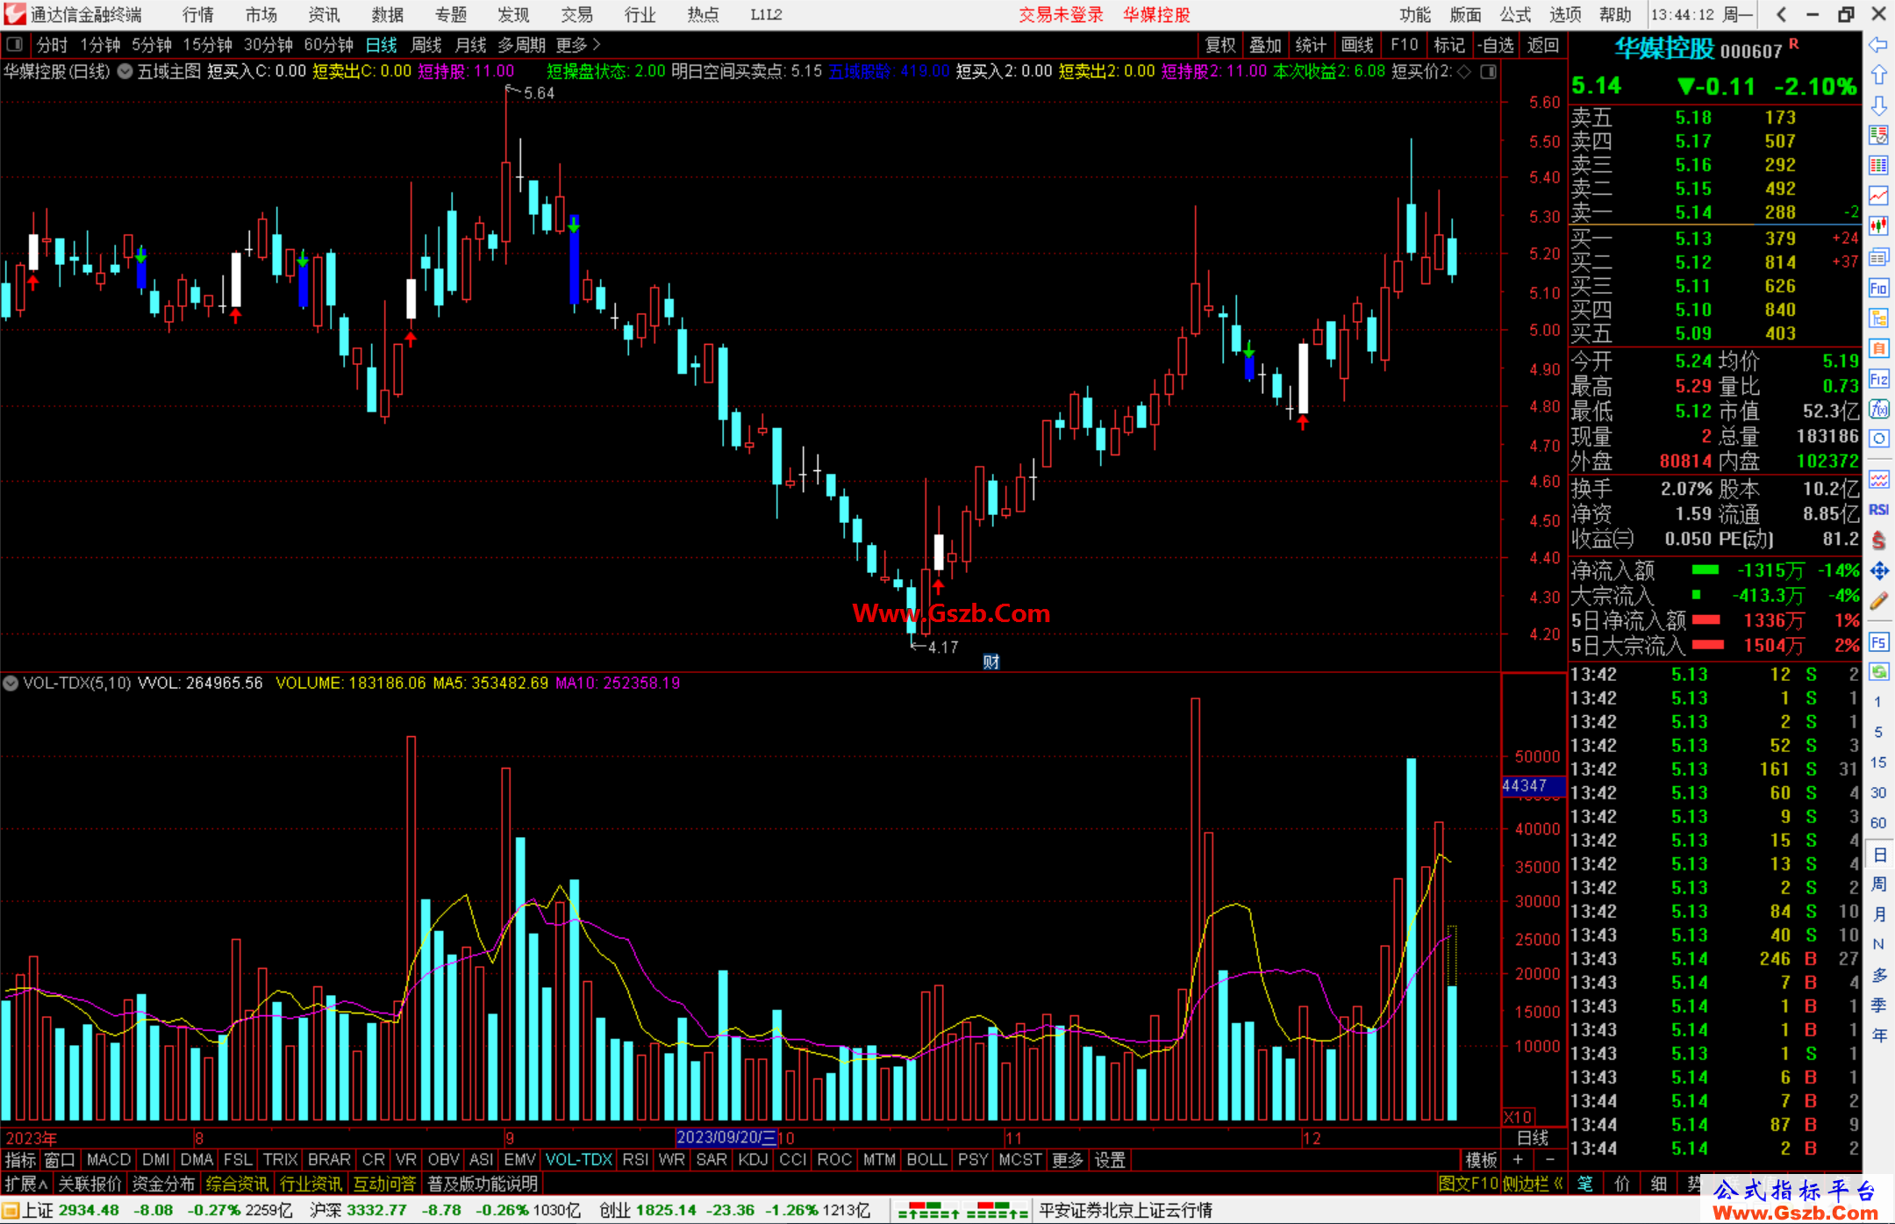Open the 综合资讯 link
1895x1224 pixels.
(x=237, y=1184)
